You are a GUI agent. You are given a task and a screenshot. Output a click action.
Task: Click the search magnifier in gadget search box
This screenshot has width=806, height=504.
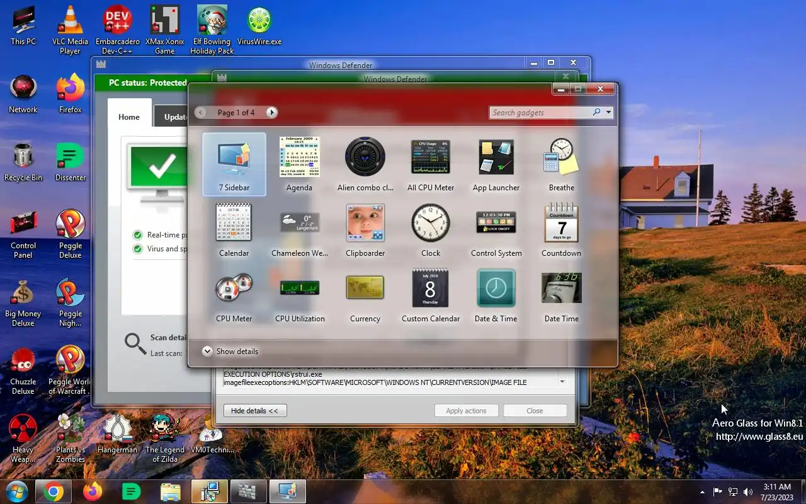point(596,112)
